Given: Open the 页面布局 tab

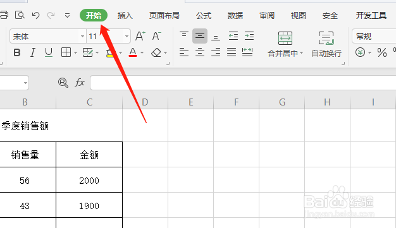Looking at the screenshot, I should pos(164,16).
